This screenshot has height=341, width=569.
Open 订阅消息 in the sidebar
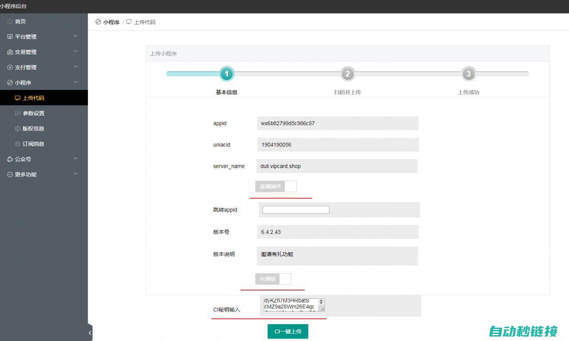coord(44,144)
